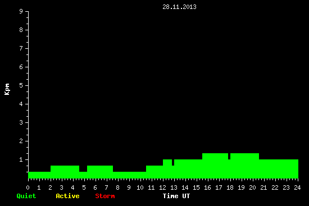
Task: Click hour 21 on the time axis
Action: 263,187
